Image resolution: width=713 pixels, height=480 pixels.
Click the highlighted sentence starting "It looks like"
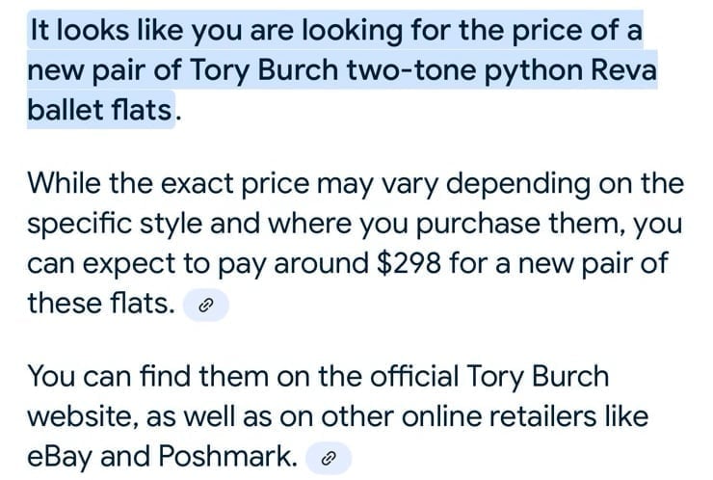click(x=341, y=69)
